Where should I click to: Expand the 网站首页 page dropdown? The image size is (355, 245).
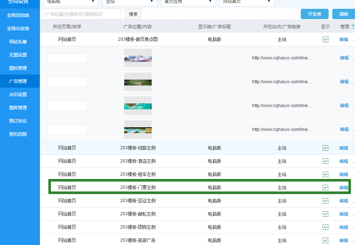click(x=247, y=2)
